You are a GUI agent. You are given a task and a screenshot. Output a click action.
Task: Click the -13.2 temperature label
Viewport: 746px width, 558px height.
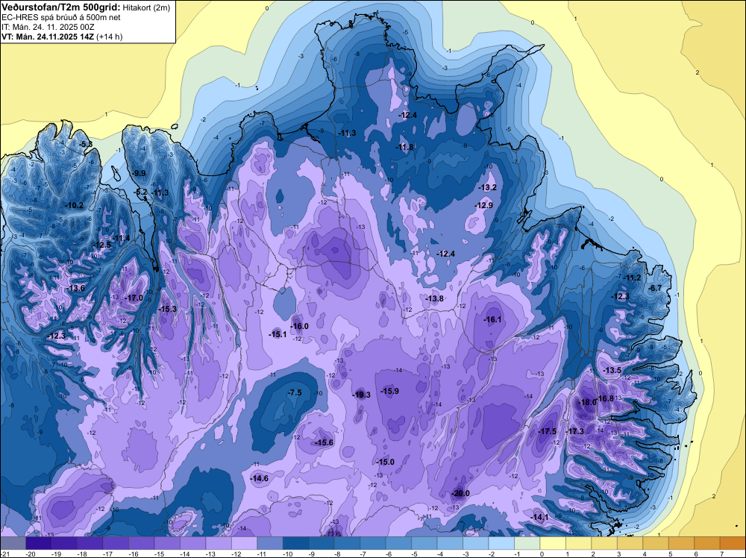488,188
